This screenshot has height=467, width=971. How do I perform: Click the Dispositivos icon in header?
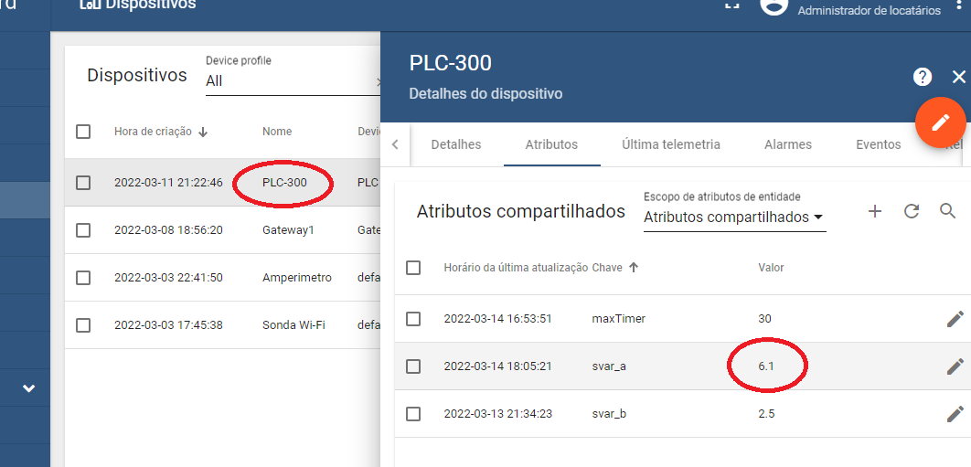click(x=90, y=5)
